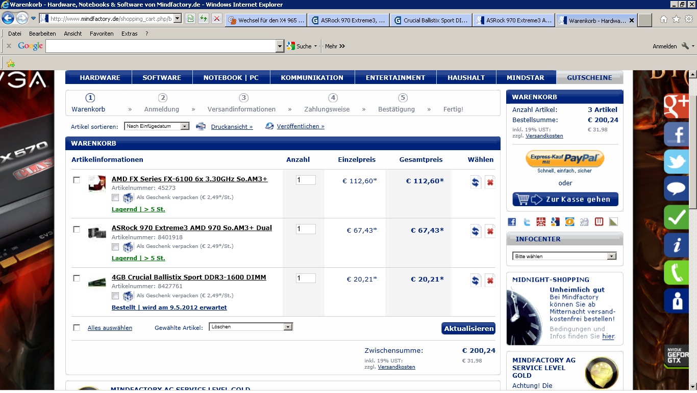Viewport: 697px width, 393px height.
Task: Click the printer icon beside Druckansicht
Action: (x=201, y=126)
